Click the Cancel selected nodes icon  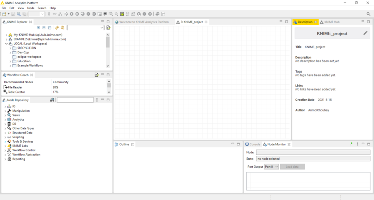(x=88, y=14)
